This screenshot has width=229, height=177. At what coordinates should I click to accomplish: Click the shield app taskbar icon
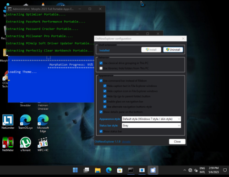(x=153, y=170)
